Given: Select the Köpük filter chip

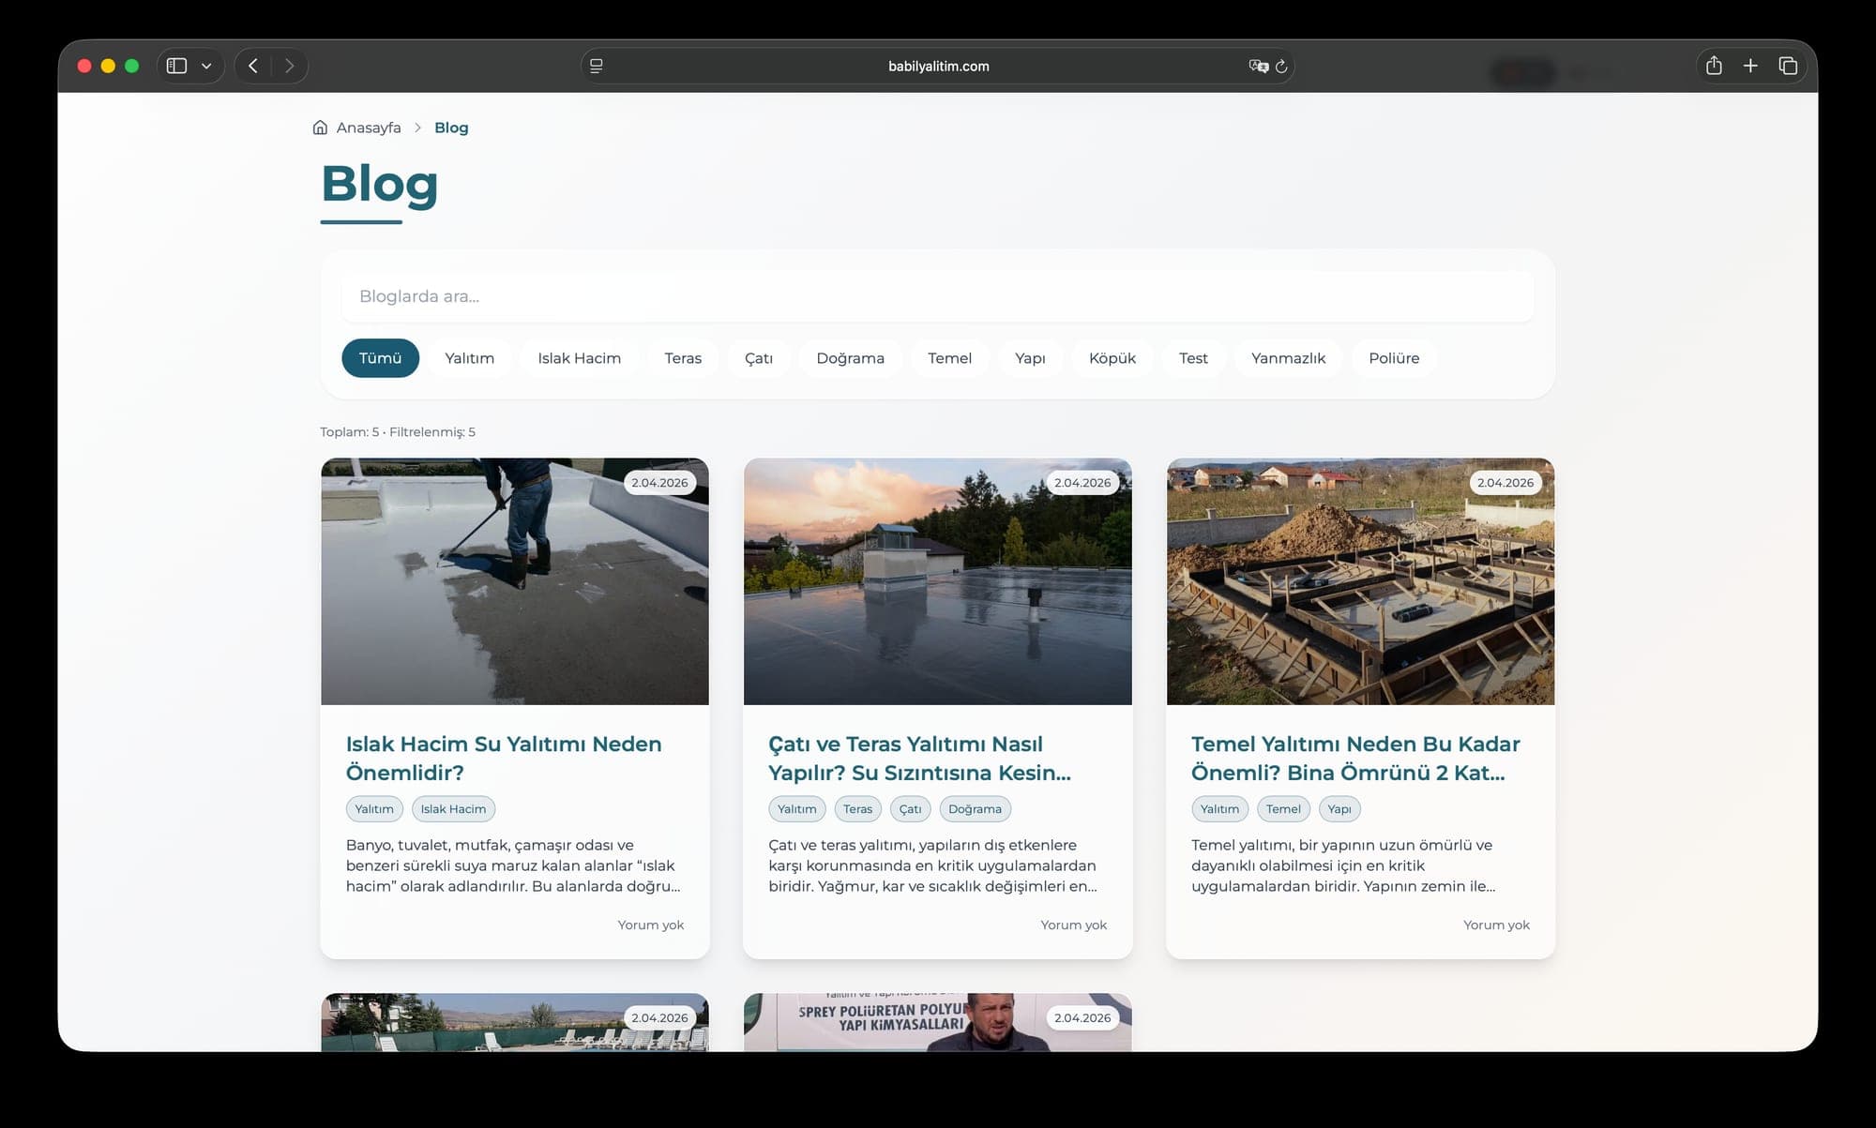Looking at the screenshot, I should tap(1112, 358).
